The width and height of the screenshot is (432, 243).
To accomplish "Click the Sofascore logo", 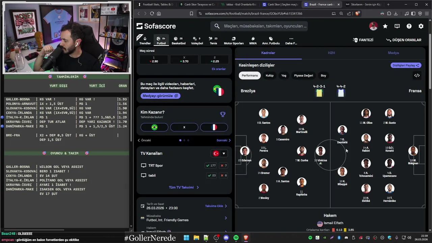I will (156, 26).
